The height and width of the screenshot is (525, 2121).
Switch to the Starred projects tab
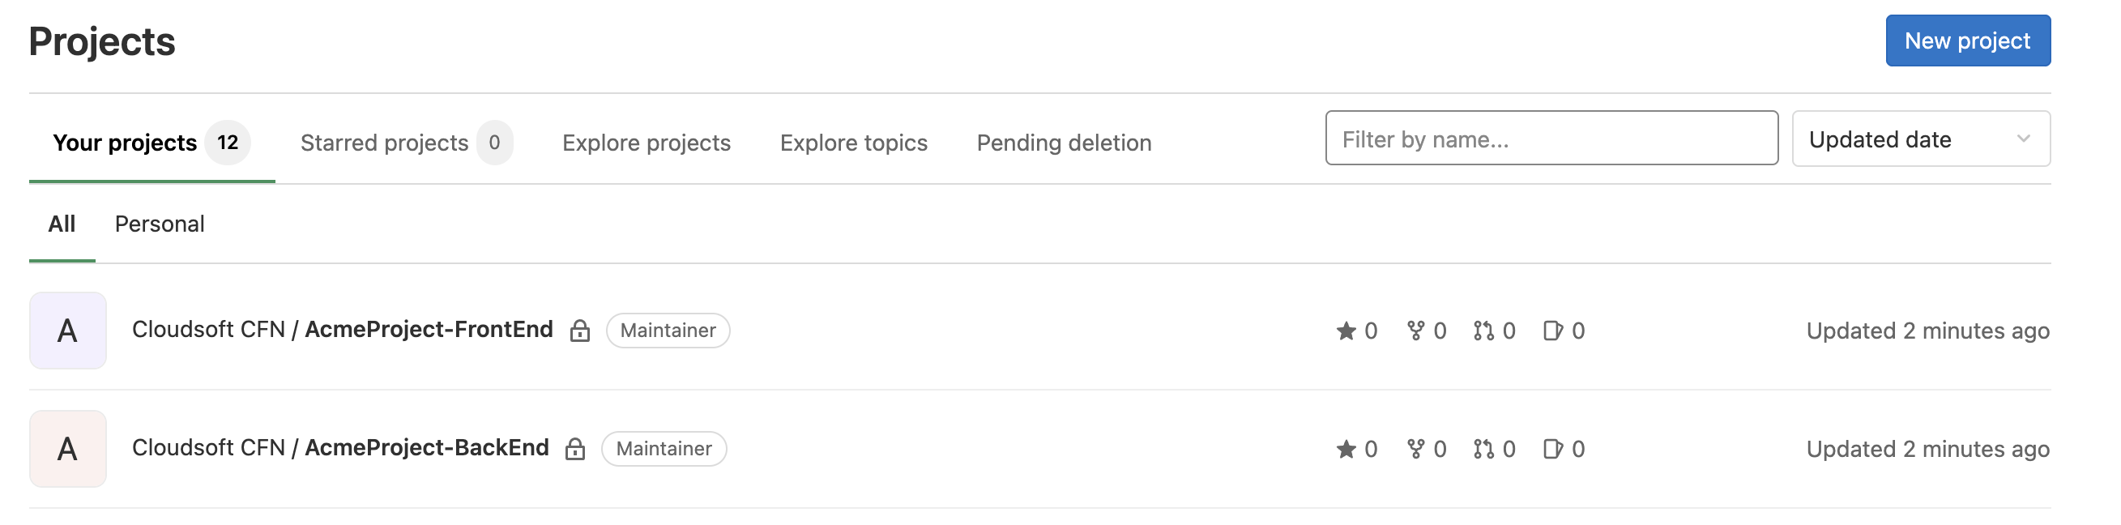pyautogui.click(x=406, y=143)
